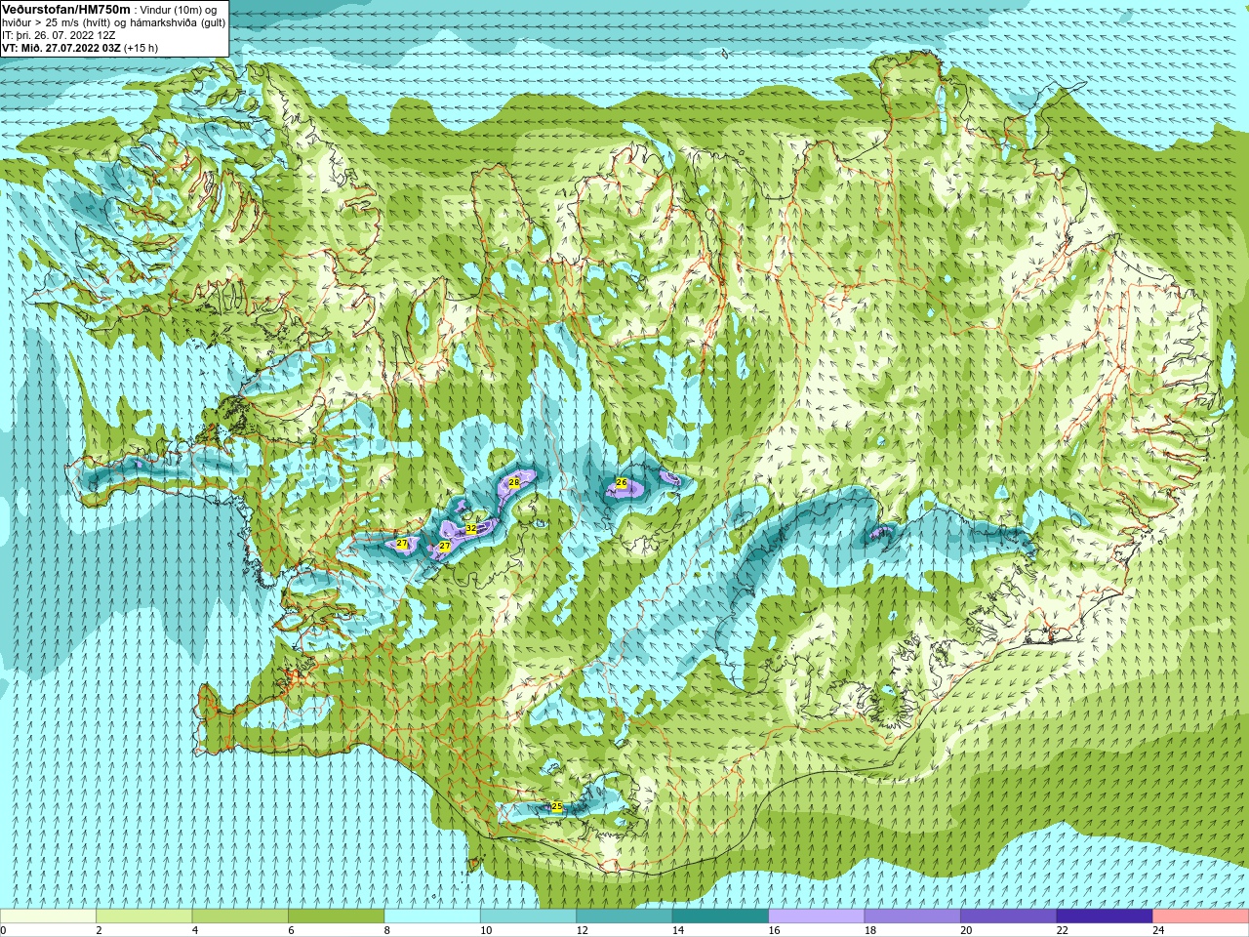Click the legend tick label 12
1249x937 pixels.
(x=583, y=930)
